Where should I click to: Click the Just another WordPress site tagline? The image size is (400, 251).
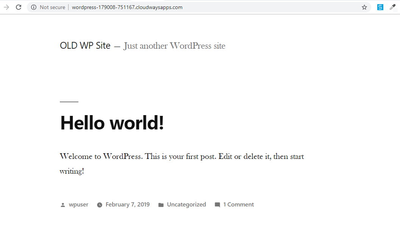(x=175, y=46)
